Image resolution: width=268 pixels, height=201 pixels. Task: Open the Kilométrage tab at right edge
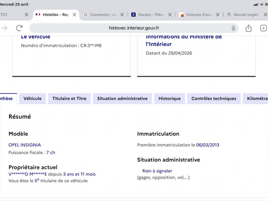[x=255, y=98]
